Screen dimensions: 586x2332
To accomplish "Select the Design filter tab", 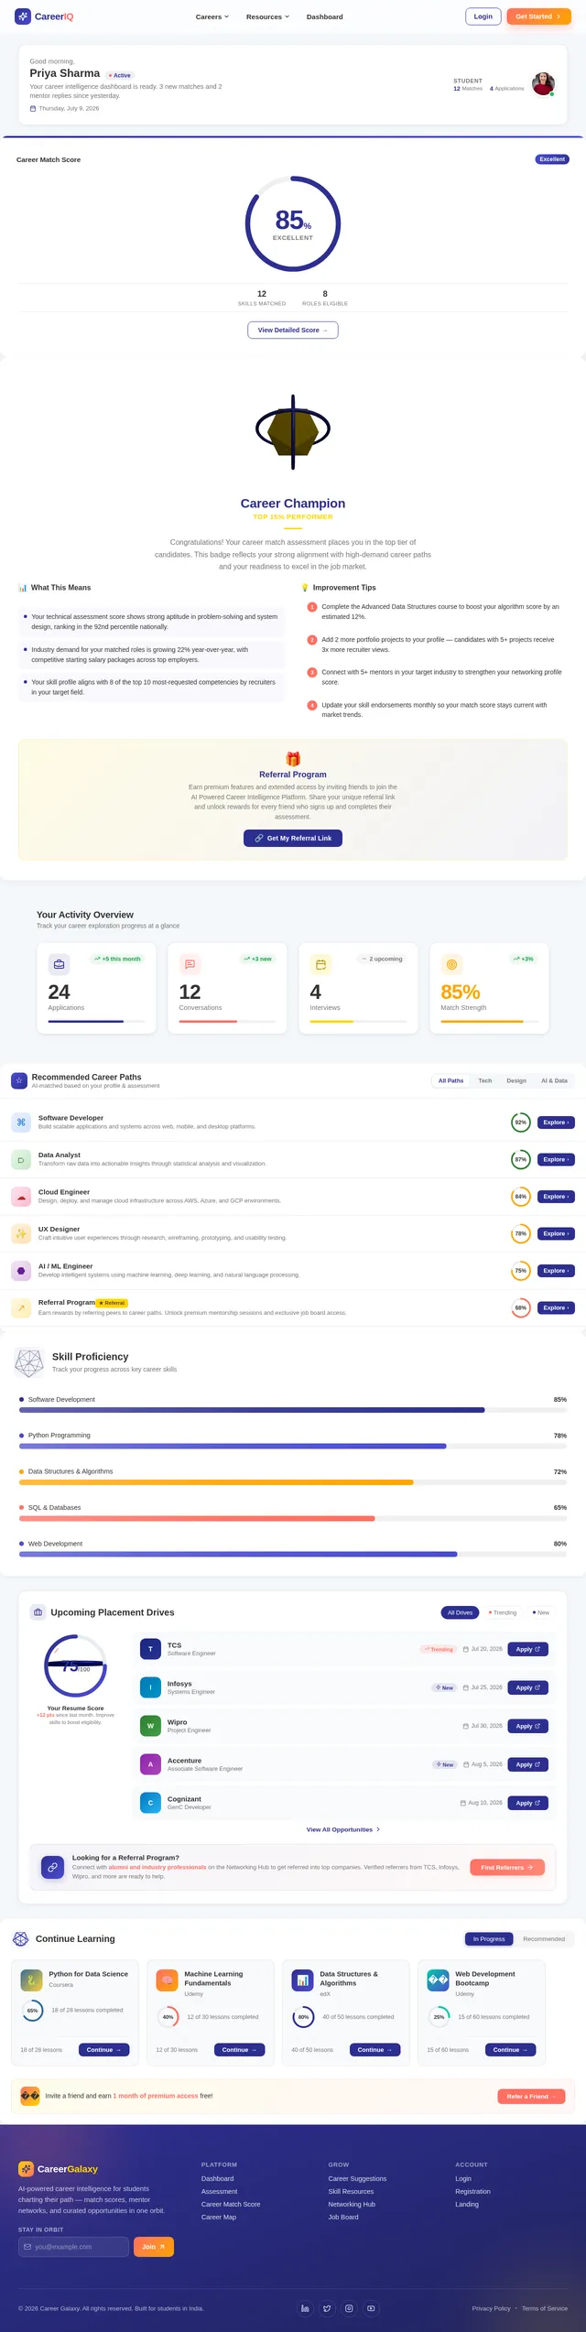I will (516, 1080).
